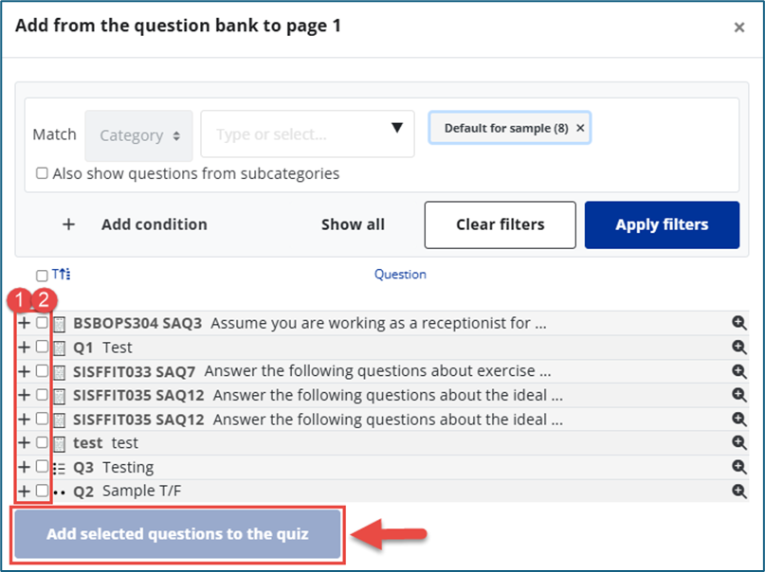Click the plus icon beside Q1 Test
765x572 pixels.
24,348
